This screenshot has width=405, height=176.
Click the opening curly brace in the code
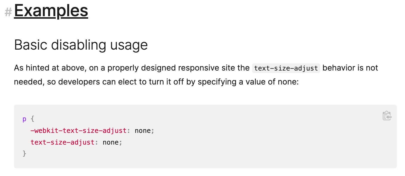tap(32, 119)
